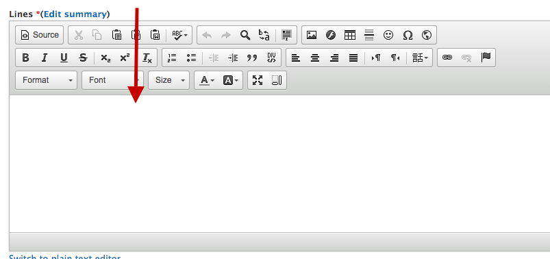Toggle Underline formatting
The height and width of the screenshot is (259, 550).
(x=64, y=58)
